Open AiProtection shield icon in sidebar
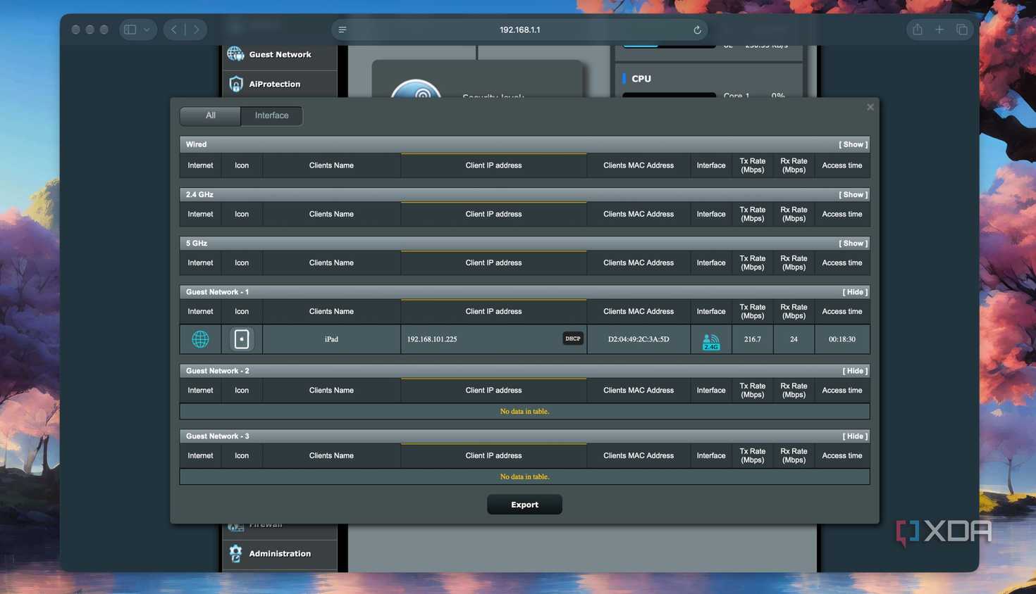The image size is (1036, 594). coord(236,84)
